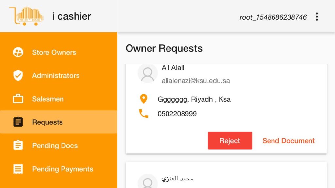335x188 pixels.
Task: Click the Pending Docs clipboard icon
Action: point(18,146)
